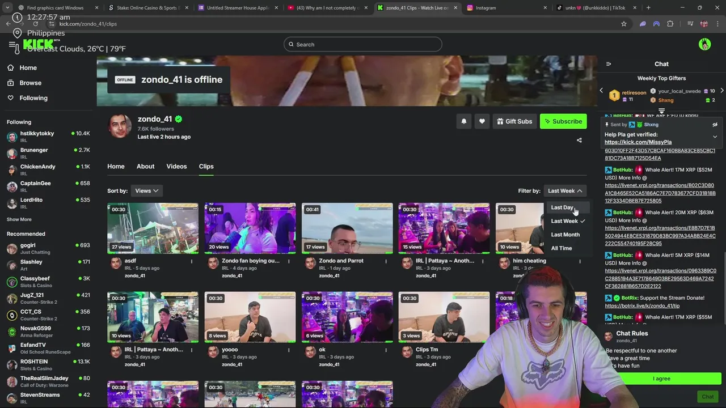Open new browser tab with plus icon
The height and width of the screenshot is (408, 726).
[648, 8]
